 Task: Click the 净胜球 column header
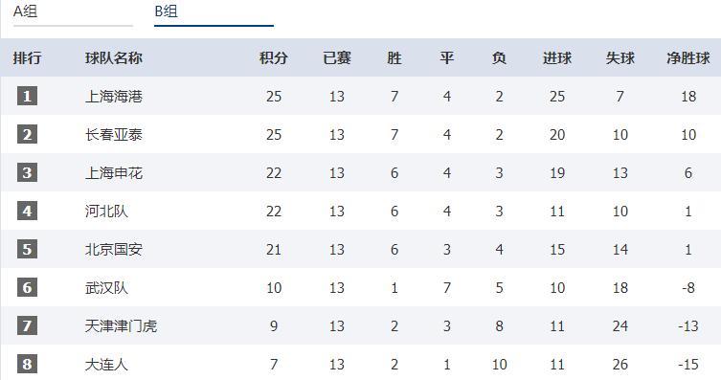tap(688, 57)
